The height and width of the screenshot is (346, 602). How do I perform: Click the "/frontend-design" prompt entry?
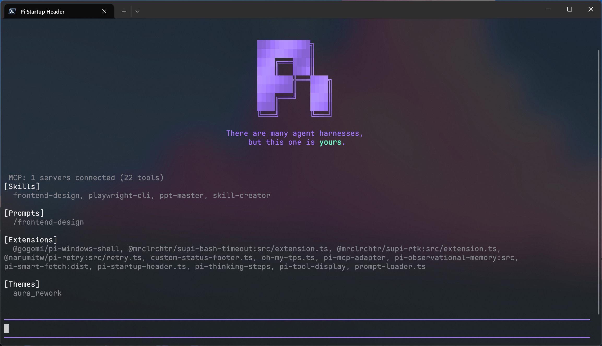pyautogui.click(x=49, y=222)
